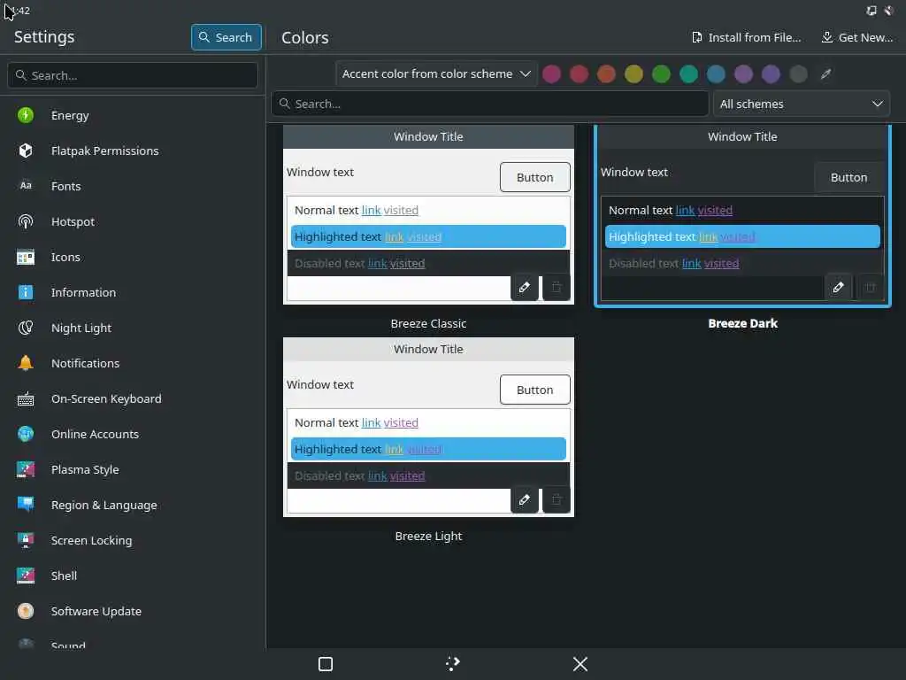Select the Breeze Dark scheme label
Screen dimensions: 906x680
click(x=742, y=324)
